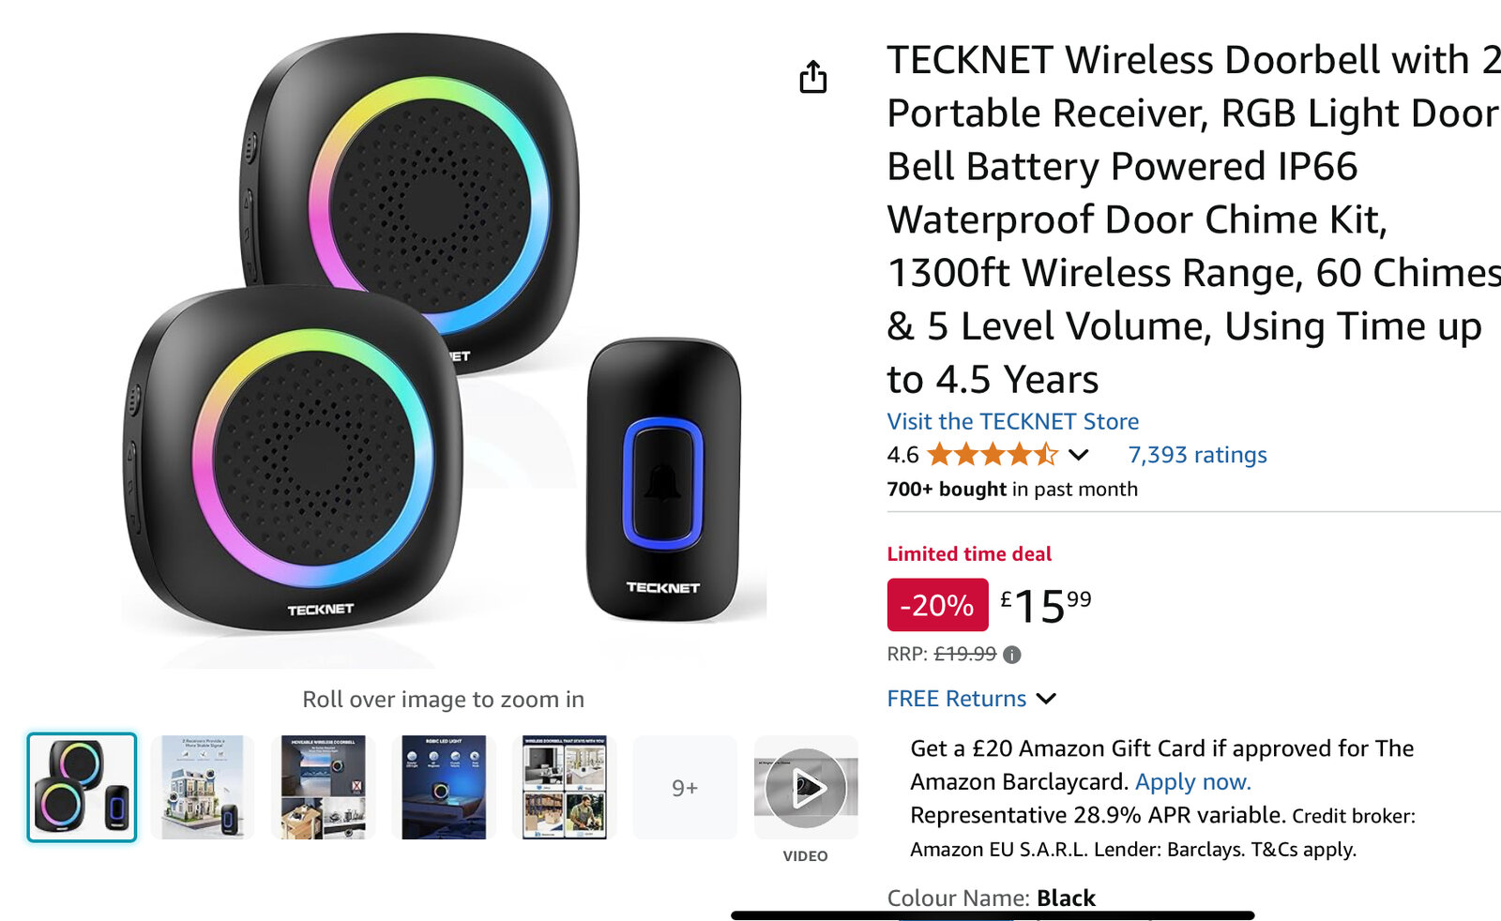Select the fifth product collage thumbnail
This screenshot has width=1501, height=921.
564,788
